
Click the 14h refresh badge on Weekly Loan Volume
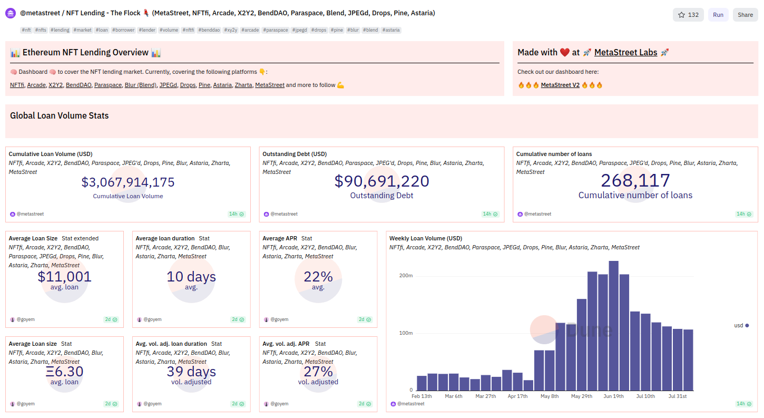tap(743, 404)
